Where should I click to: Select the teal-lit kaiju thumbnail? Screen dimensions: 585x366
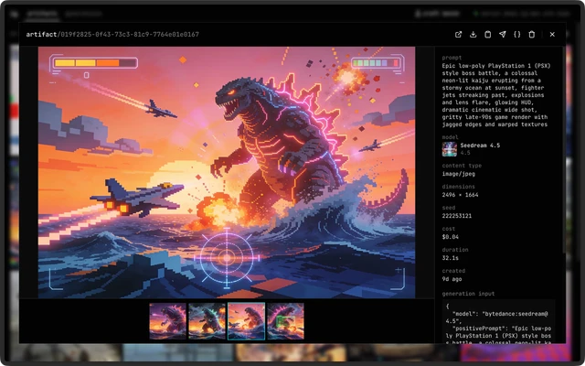[x=207, y=321]
